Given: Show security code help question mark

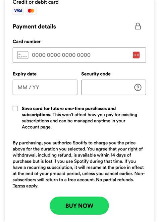Looking at the screenshot, I should pos(138,87).
